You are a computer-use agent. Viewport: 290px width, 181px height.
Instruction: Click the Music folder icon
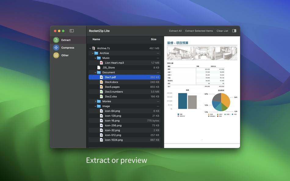99,58
